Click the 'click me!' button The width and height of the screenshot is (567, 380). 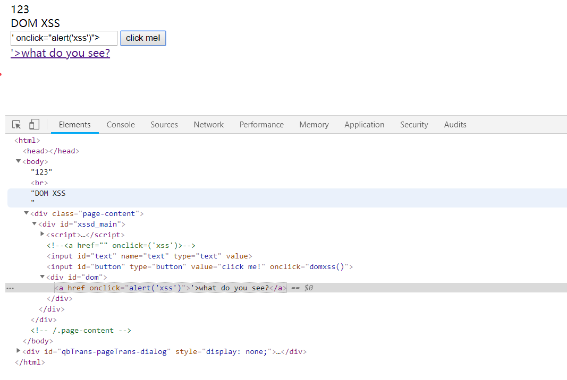(143, 38)
